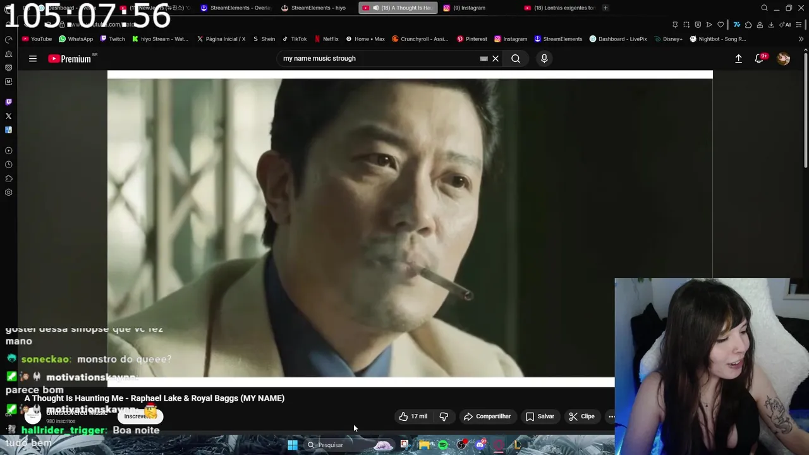The height and width of the screenshot is (455, 809).
Task: Open a new browser tab
Action: tap(605, 8)
